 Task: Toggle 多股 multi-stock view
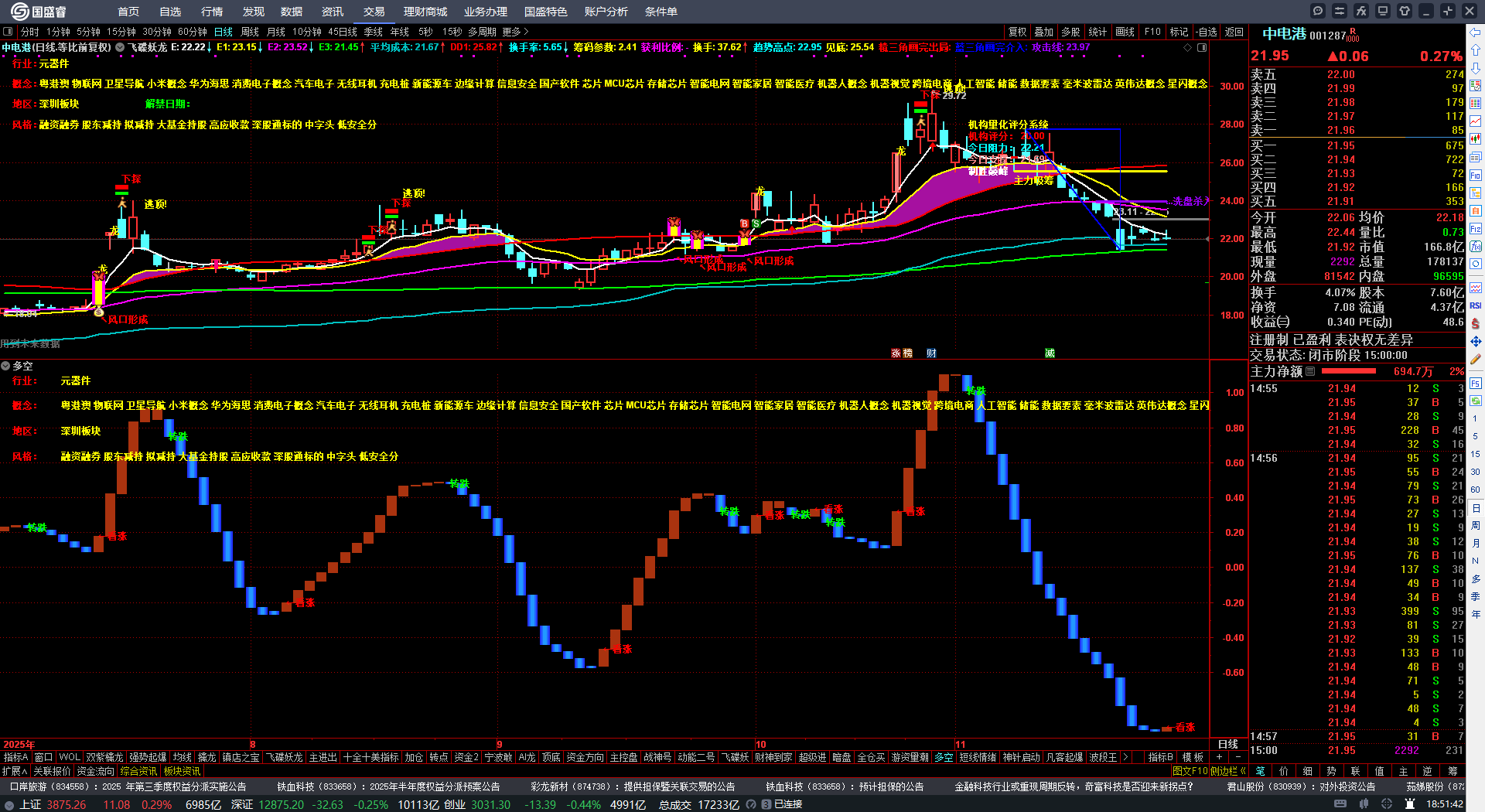pos(1070,32)
